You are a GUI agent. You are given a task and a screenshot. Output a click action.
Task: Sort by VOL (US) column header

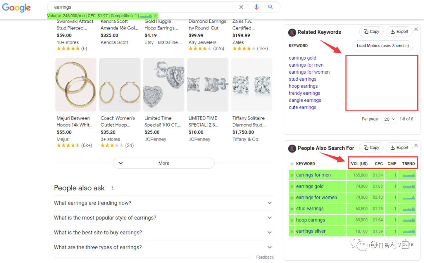(x=359, y=163)
